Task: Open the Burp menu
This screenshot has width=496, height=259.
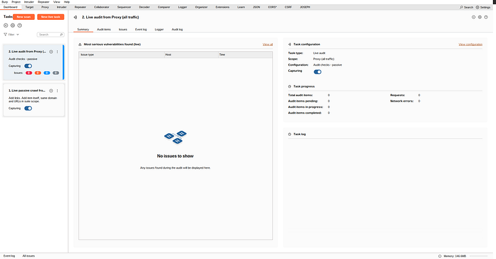Action: (x=5, y=2)
